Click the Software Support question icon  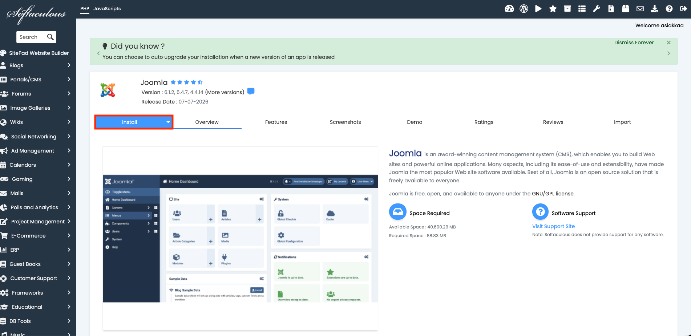(540, 212)
